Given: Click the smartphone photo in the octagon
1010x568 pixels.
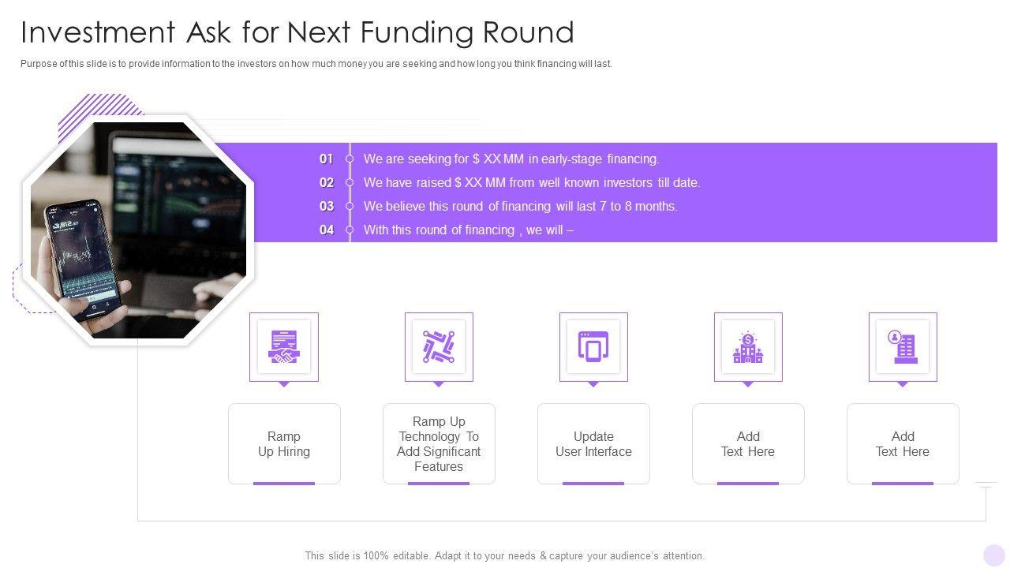Looking at the screenshot, I should click(139, 230).
